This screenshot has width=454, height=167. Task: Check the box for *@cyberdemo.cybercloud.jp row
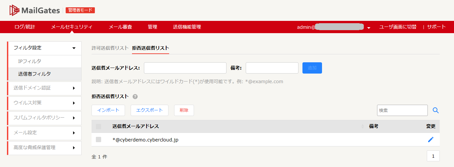point(98,139)
